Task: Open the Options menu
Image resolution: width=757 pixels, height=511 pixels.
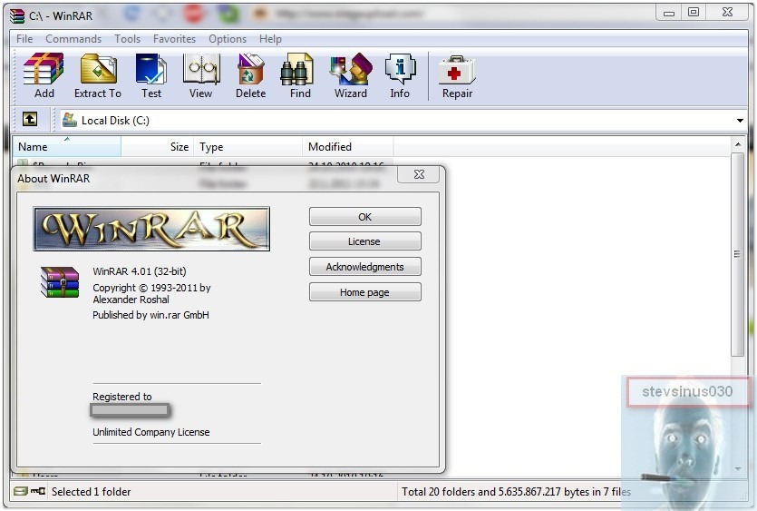Action: click(228, 39)
